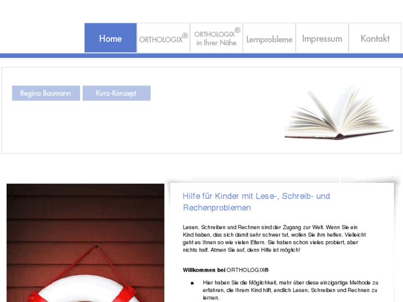
Task: Click paragraph starting 'Lesen, Schreiben und Rechnen'
Action: point(274,238)
